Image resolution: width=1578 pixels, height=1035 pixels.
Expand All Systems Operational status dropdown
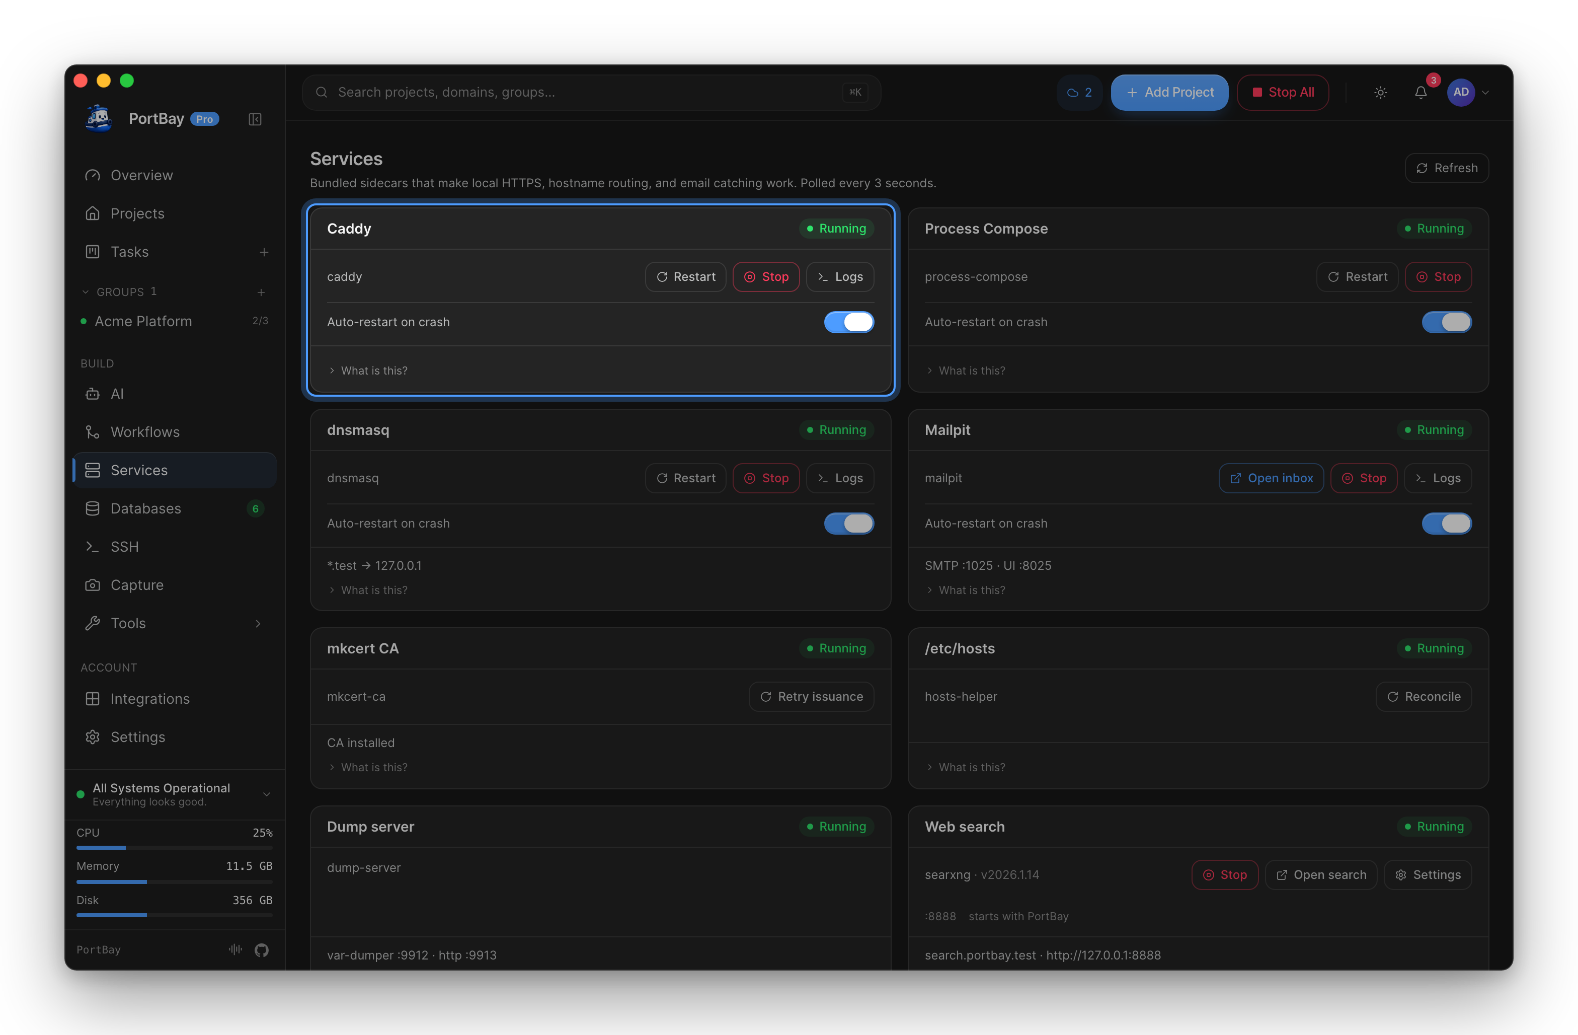(x=267, y=794)
